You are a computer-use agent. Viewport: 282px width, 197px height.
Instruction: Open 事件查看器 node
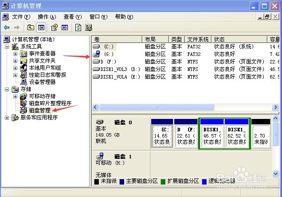pyautogui.click(x=42, y=53)
